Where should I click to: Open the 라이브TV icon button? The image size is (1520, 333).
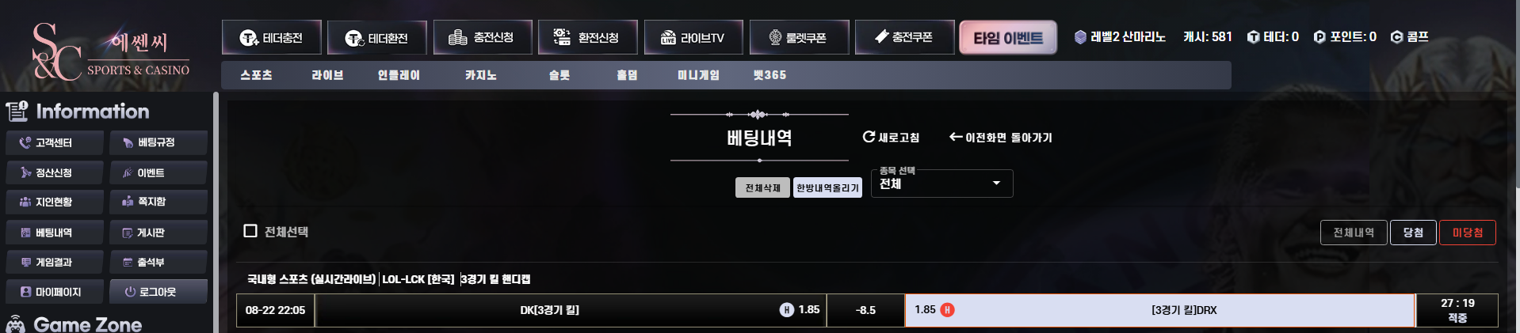[693, 37]
